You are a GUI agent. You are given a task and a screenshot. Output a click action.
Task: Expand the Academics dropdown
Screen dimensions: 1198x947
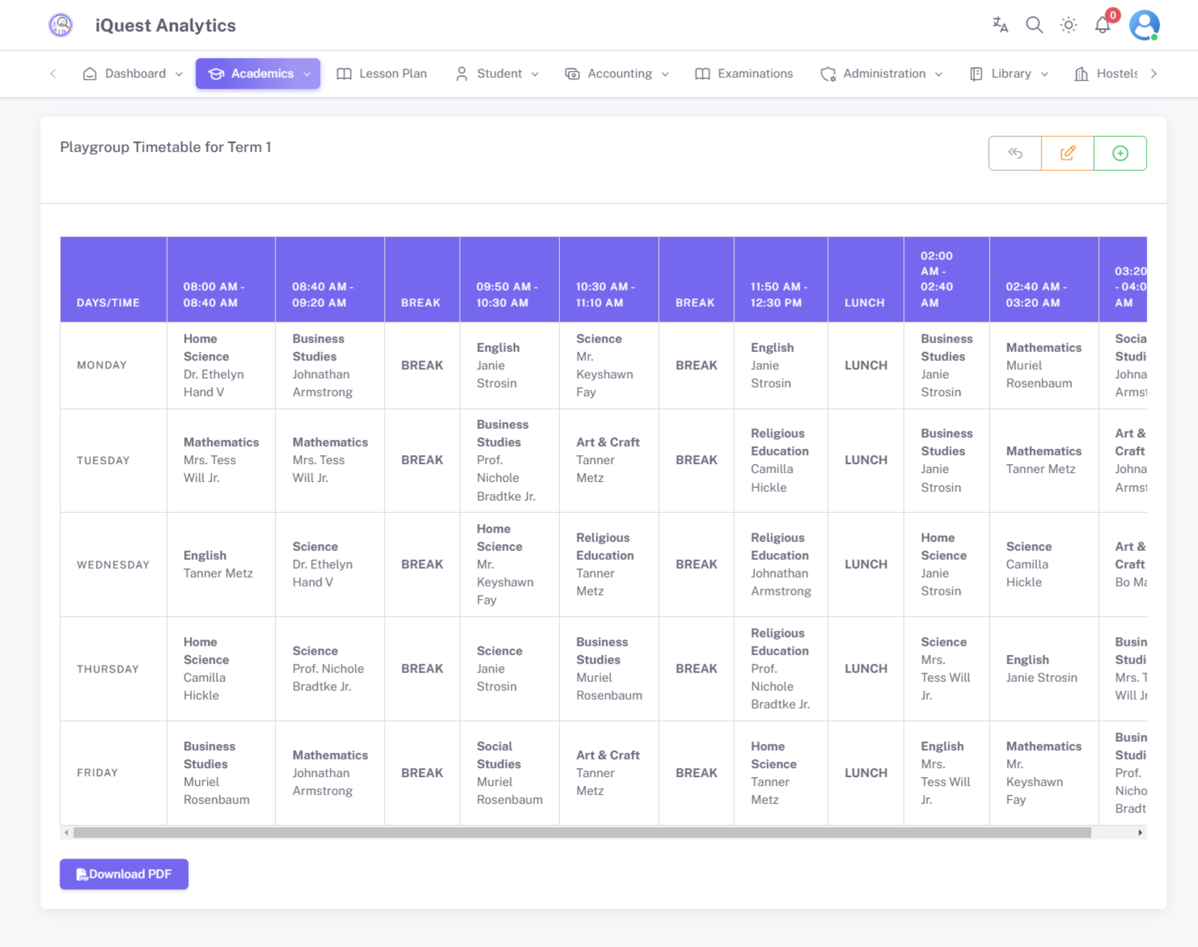click(257, 73)
